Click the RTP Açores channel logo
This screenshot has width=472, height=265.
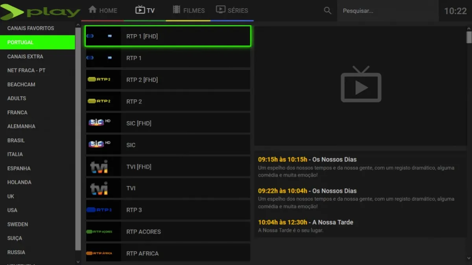(x=99, y=232)
